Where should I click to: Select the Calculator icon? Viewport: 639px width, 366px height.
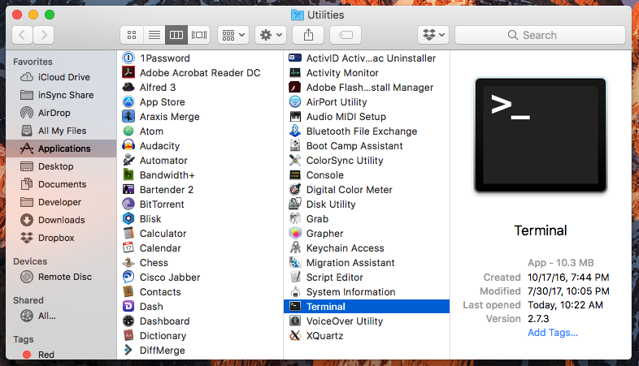click(x=128, y=233)
